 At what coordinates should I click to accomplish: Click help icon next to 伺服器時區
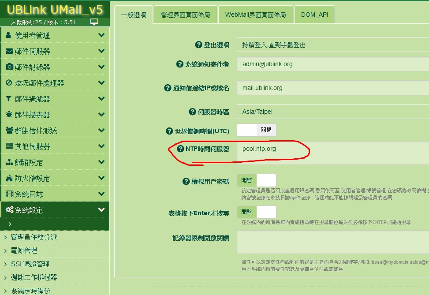click(192, 112)
